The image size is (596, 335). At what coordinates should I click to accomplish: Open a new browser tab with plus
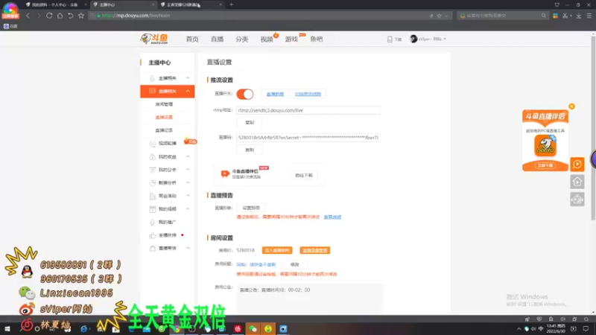pyautogui.click(x=231, y=4)
